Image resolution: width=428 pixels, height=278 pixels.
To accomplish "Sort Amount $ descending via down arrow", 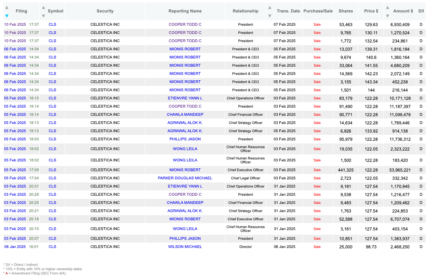I will tap(387, 16).
